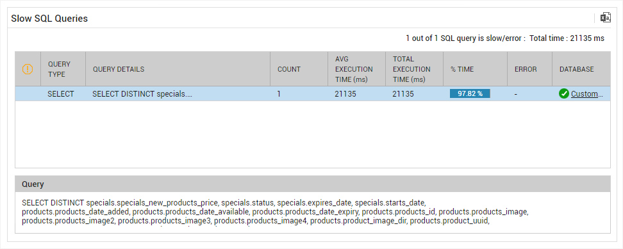Viewport: 623px width, 249px height.
Task: Click the Slow SQL Queries title
Action: pos(49,18)
